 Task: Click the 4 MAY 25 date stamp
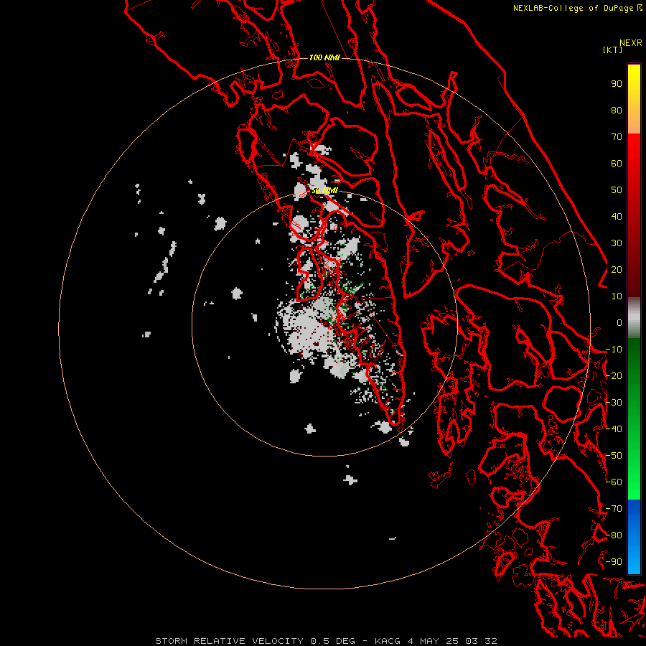coord(434,641)
